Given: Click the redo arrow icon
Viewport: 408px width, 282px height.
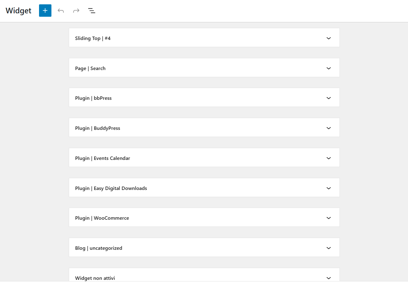Looking at the screenshot, I should pos(76,11).
